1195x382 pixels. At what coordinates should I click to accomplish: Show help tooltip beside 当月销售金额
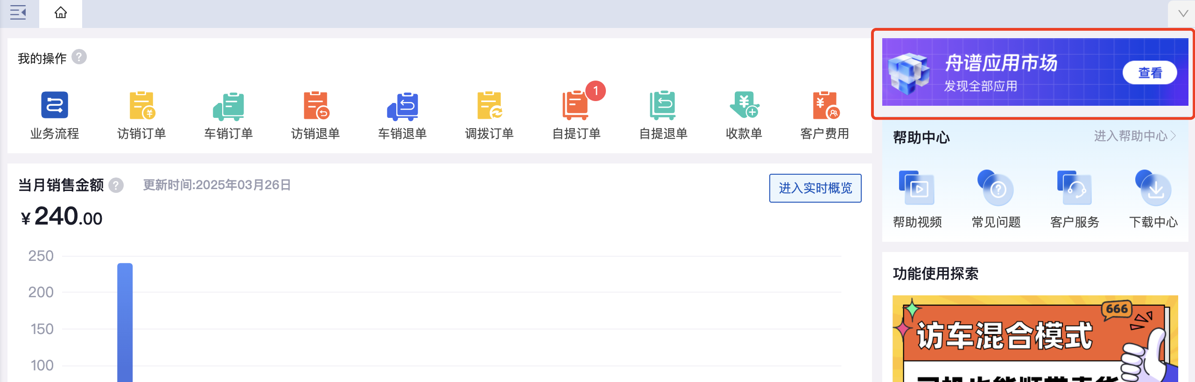116,185
